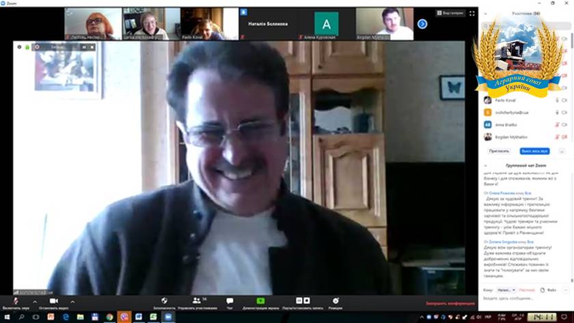
Task: Open the Windows notification center icon
Action: tap(564, 317)
